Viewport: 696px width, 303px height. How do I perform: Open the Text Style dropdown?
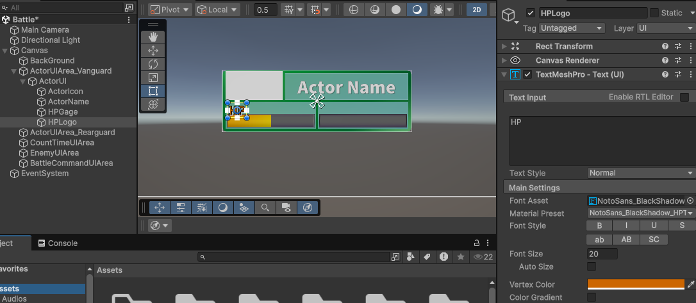coord(641,173)
